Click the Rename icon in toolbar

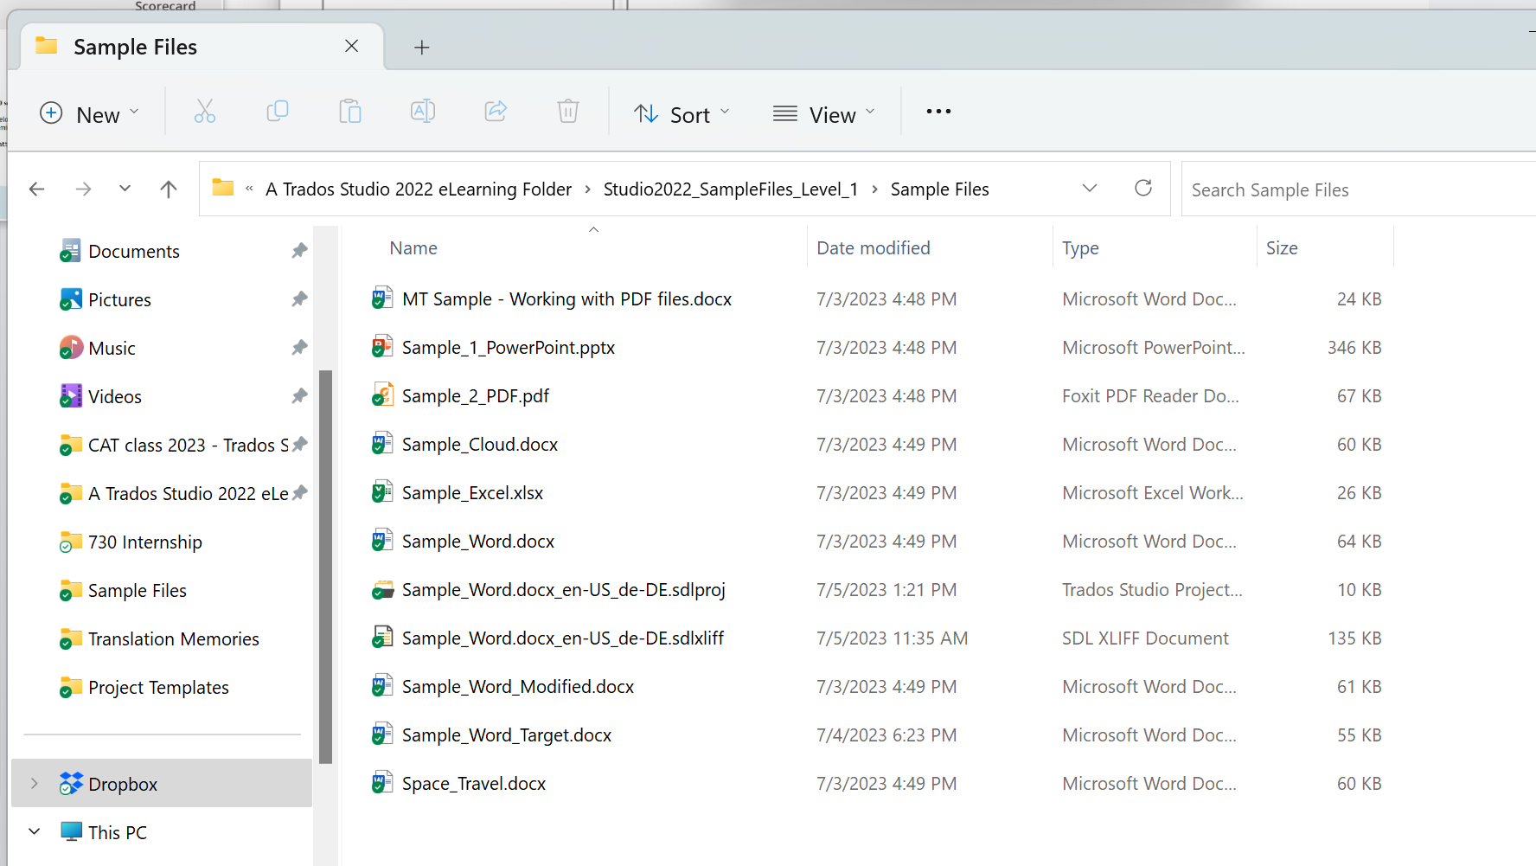coord(423,112)
